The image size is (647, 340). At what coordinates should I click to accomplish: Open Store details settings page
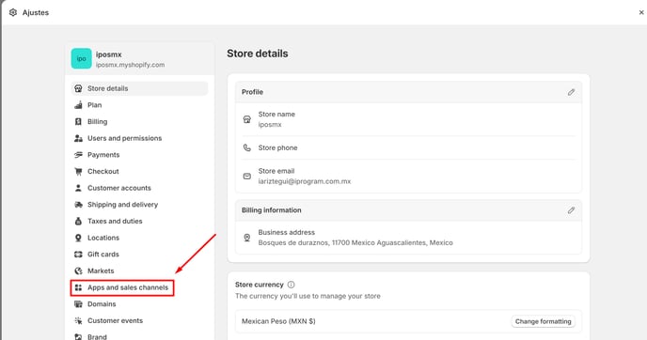[x=139, y=88]
